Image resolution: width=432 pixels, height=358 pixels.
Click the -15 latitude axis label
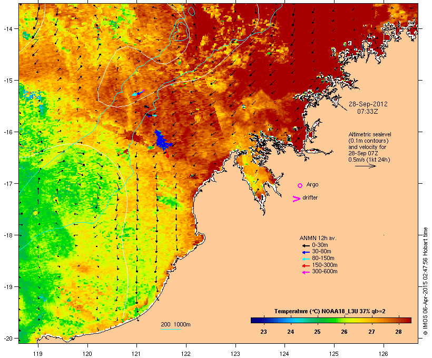tap(7, 81)
